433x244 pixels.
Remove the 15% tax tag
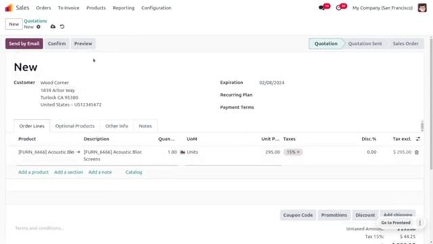298,152
